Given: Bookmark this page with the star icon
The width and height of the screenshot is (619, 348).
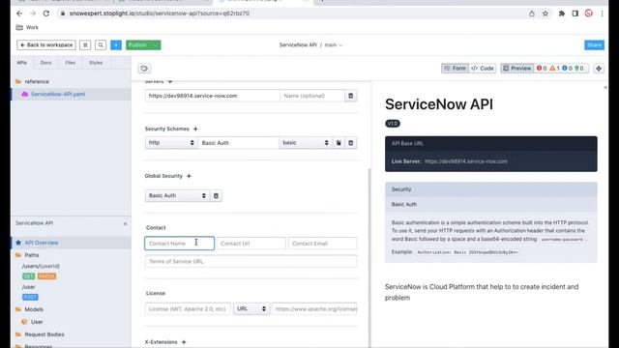Looking at the screenshot, I should pyautogui.click(x=545, y=14).
